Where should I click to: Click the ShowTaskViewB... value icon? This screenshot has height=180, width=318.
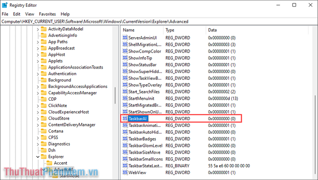click(125, 78)
